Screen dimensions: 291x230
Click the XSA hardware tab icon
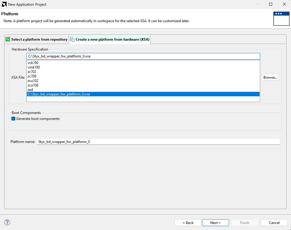(72, 39)
